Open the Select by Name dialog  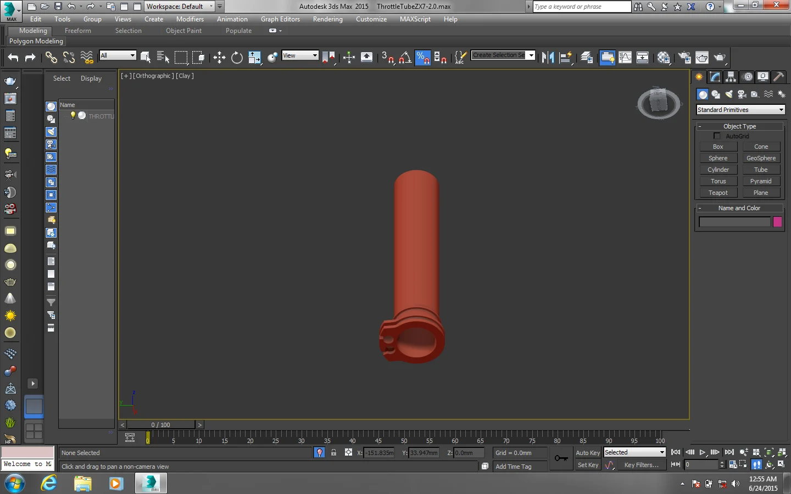click(x=163, y=57)
